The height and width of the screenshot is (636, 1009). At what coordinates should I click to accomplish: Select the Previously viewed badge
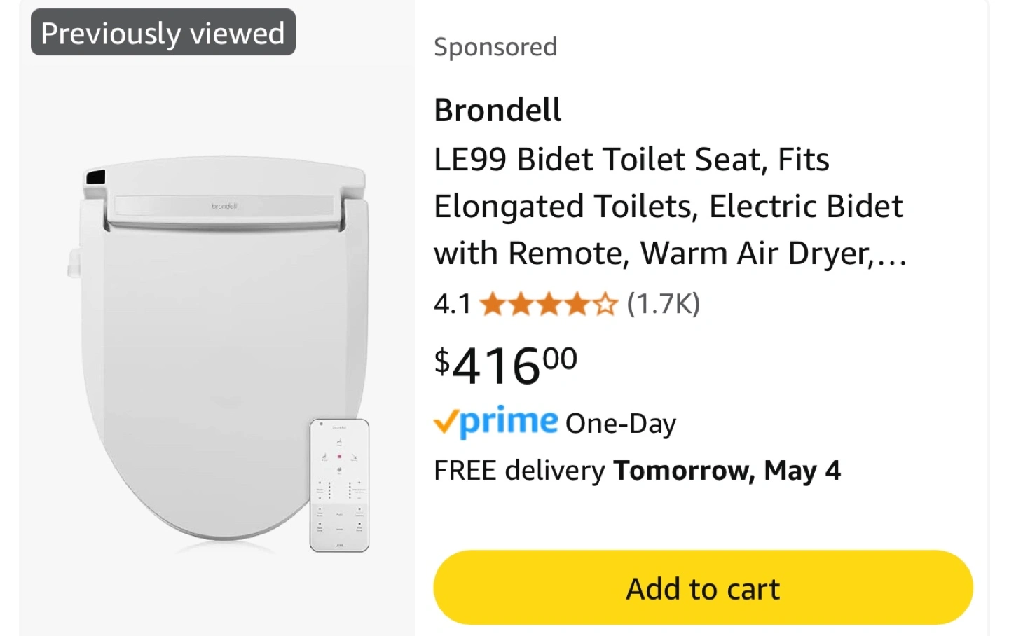pos(163,33)
